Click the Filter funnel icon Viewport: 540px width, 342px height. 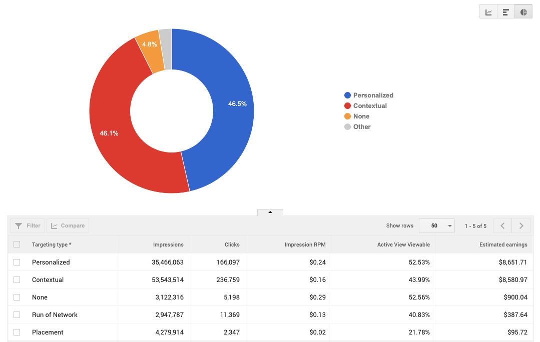[x=19, y=225]
